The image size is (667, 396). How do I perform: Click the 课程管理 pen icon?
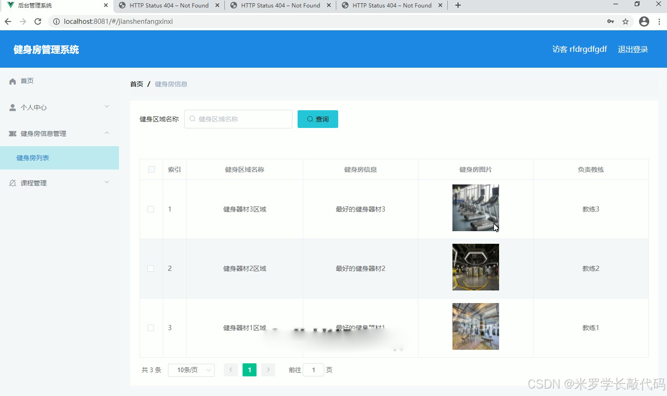point(12,183)
